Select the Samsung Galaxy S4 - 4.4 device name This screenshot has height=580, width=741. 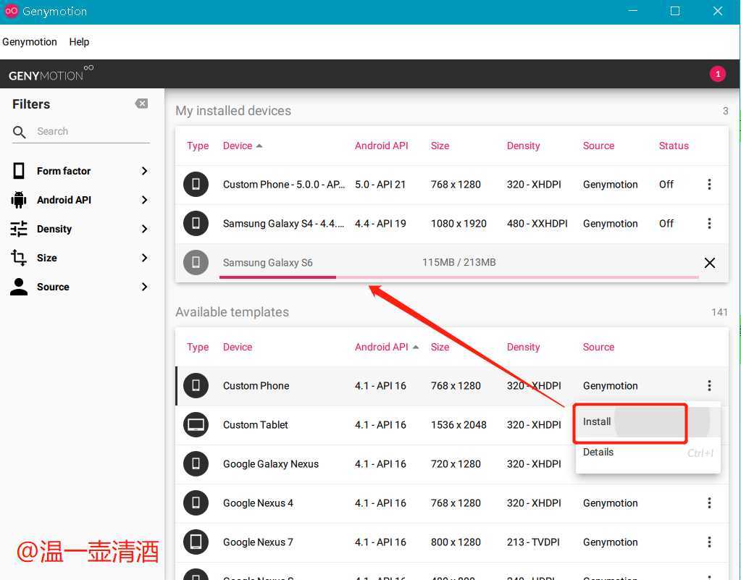click(283, 224)
